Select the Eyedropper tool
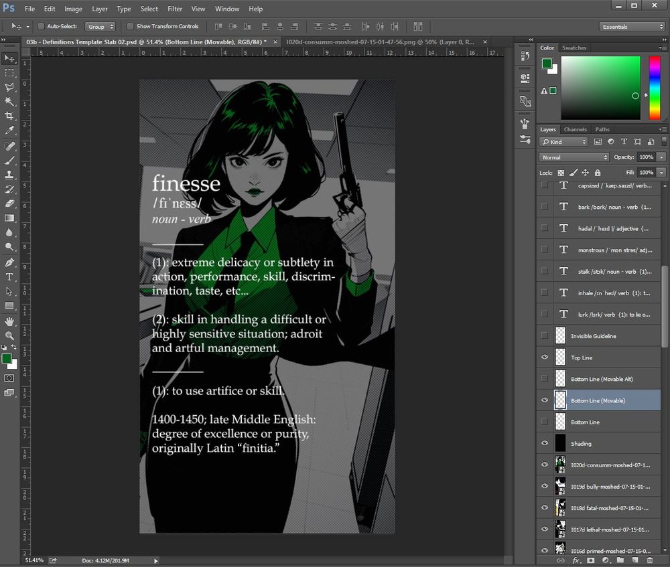The height and width of the screenshot is (567, 670). [9, 130]
